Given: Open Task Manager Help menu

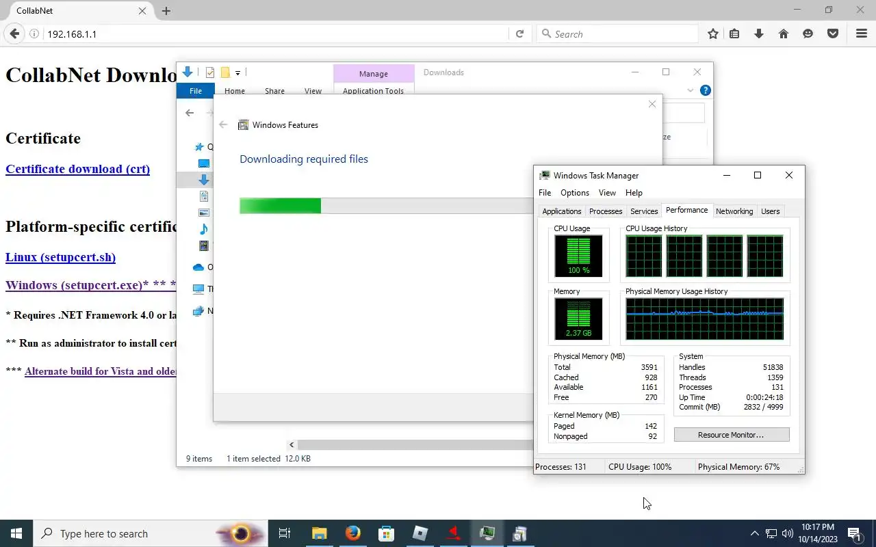Looking at the screenshot, I should (x=634, y=193).
